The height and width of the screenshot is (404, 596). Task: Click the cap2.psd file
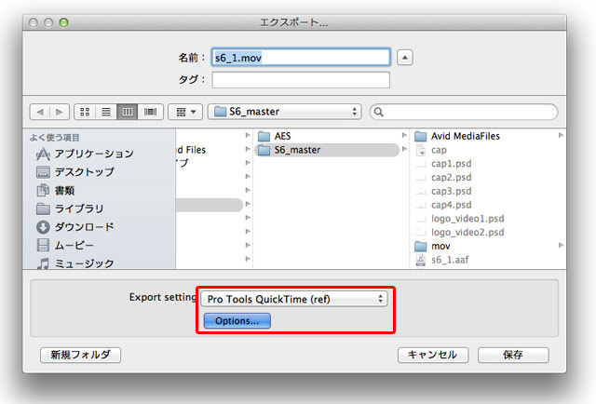[x=451, y=178]
